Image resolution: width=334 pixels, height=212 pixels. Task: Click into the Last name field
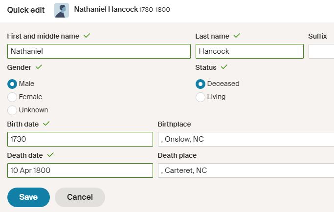[249, 51]
